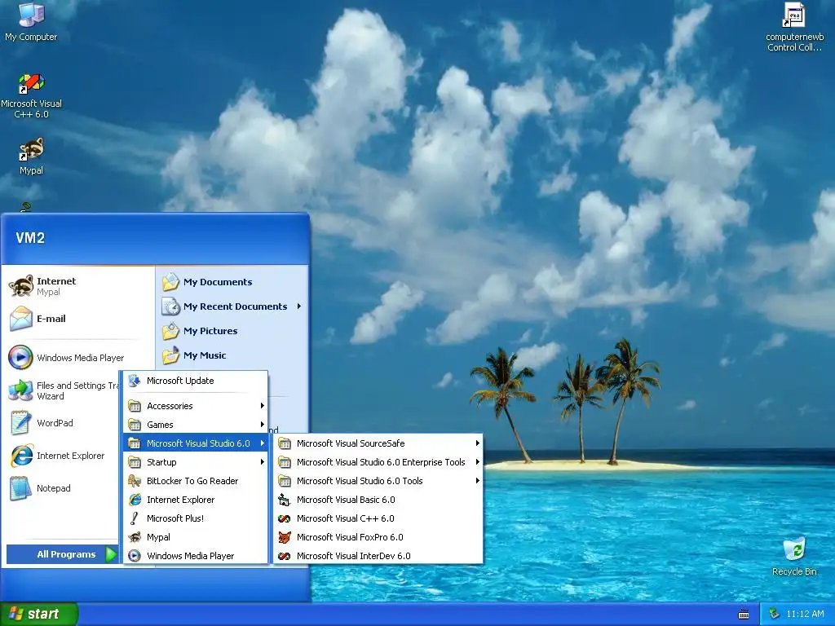Launch Internet Explorer from All Programs list
Image resolution: width=835 pixels, height=626 pixels.
pyautogui.click(x=196, y=500)
